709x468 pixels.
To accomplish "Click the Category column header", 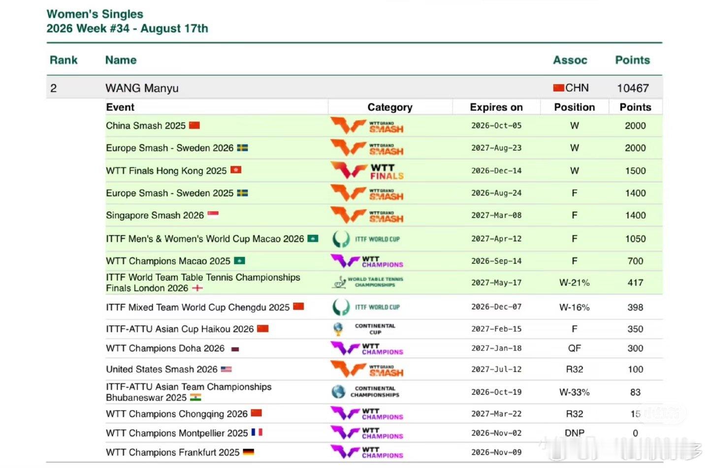I will [390, 107].
